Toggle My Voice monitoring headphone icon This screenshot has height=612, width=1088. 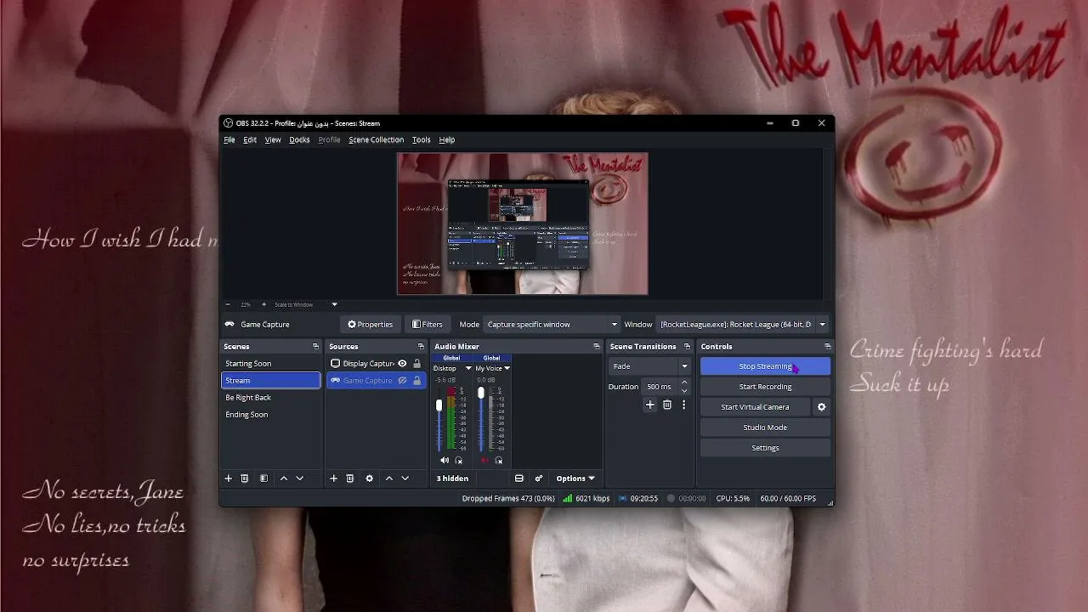pyautogui.click(x=499, y=461)
